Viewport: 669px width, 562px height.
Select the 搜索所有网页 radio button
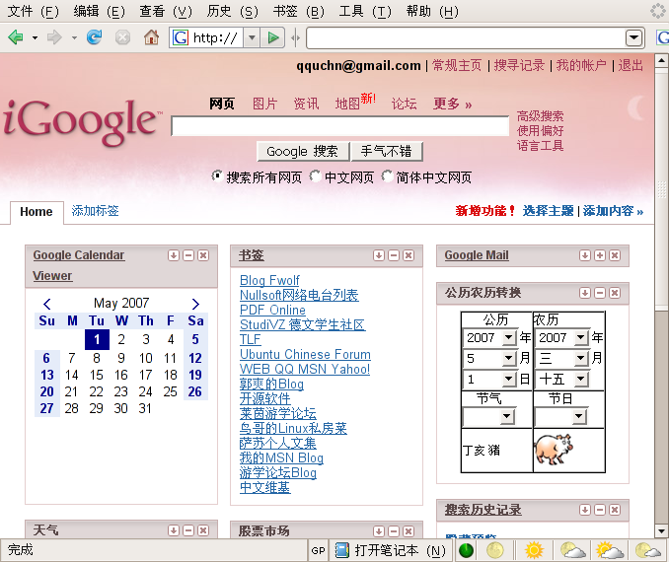pyautogui.click(x=217, y=176)
